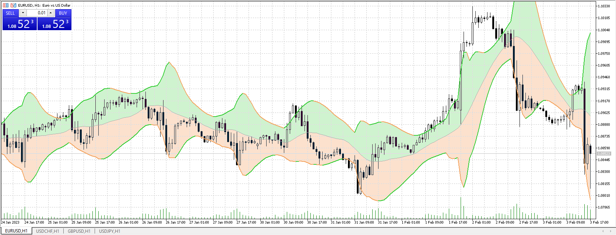Switch to the GBPUSD,H1 chart tab
616x235 pixels.
coord(79,231)
